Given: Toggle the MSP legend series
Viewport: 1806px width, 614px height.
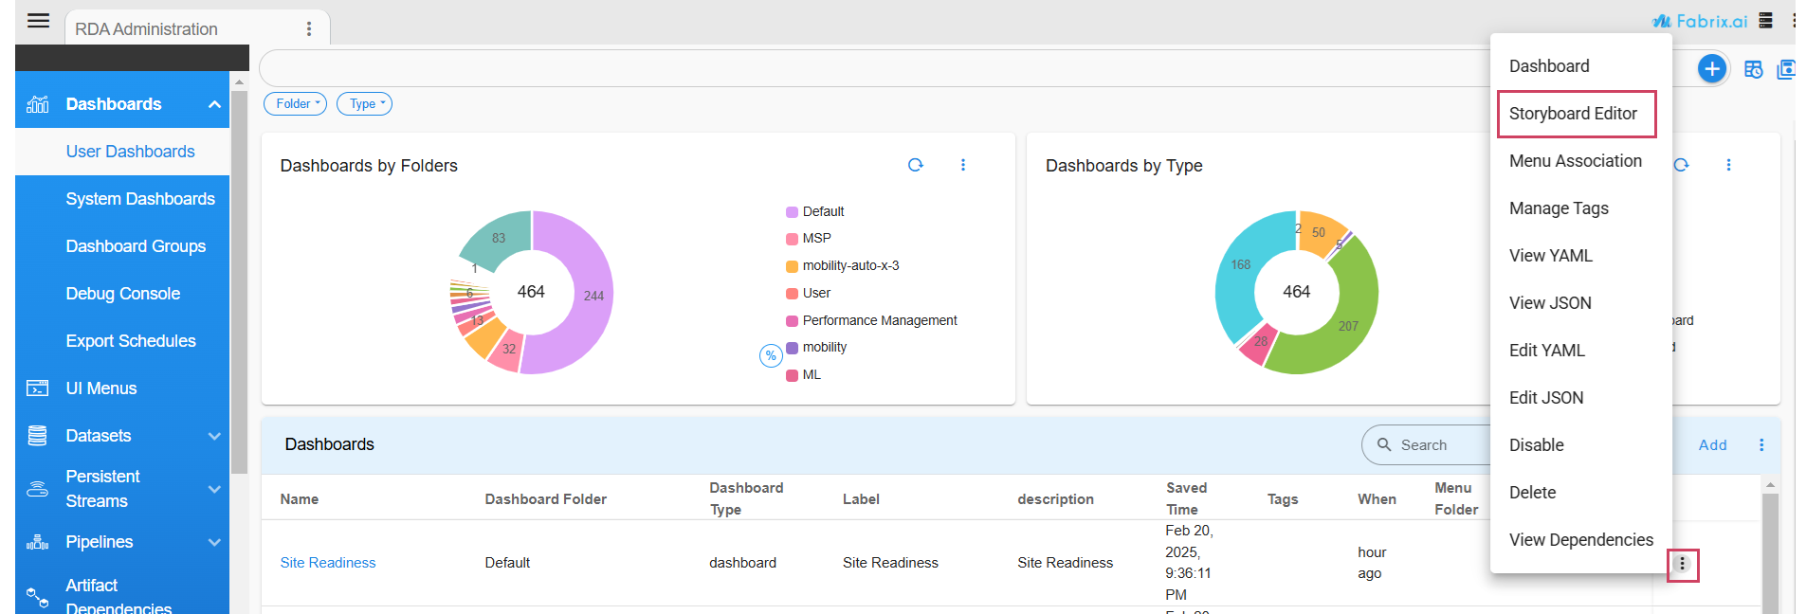Looking at the screenshot, I should click(816, 239).
